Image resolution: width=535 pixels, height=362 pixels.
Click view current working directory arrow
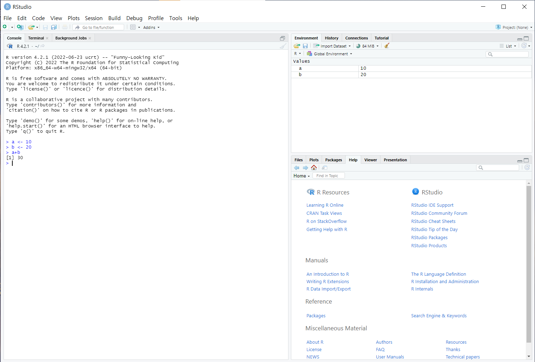42,46
